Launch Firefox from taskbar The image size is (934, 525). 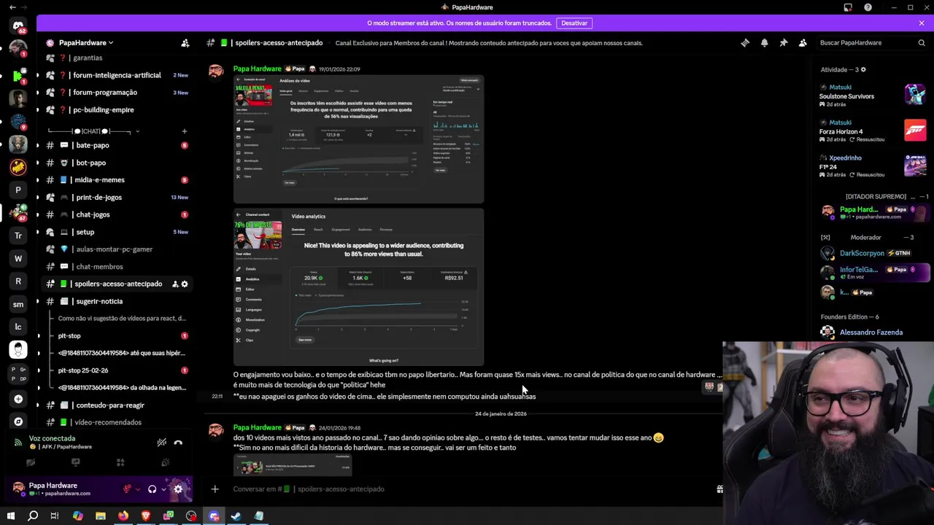pos(123,516)
